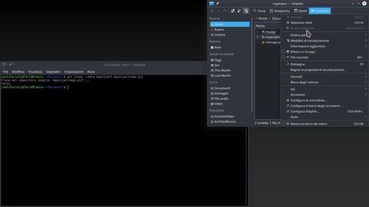Toggle Anteprima preview button
This screenshot has width=369, height=207.
280,11
